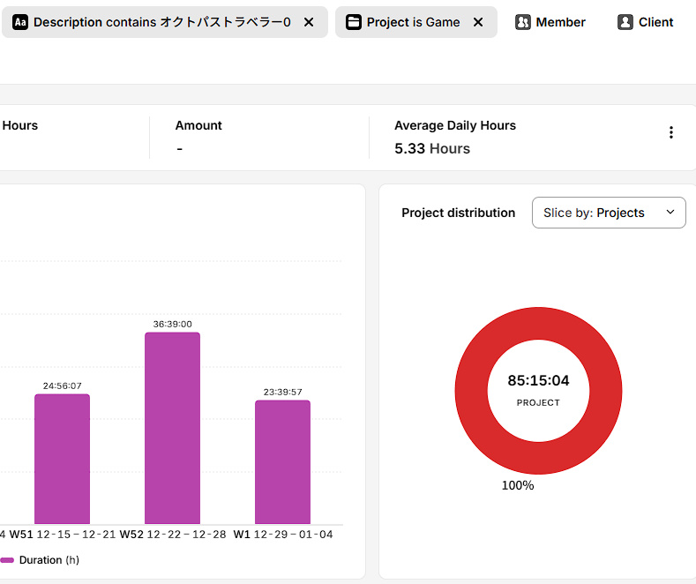Open the three-dot summary options menu
Screen dimensions: 696x584
[670, 132]
